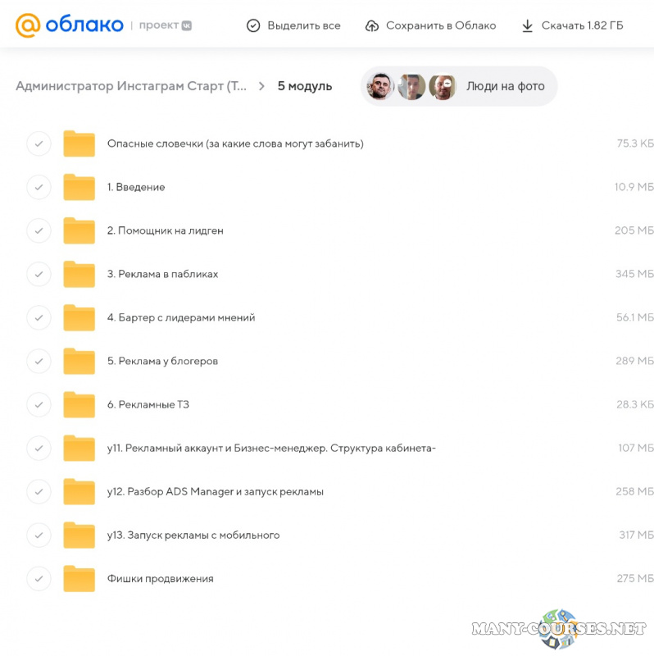
Task: Open the folder icon for 1. Введение
Action: click(79, 187)
